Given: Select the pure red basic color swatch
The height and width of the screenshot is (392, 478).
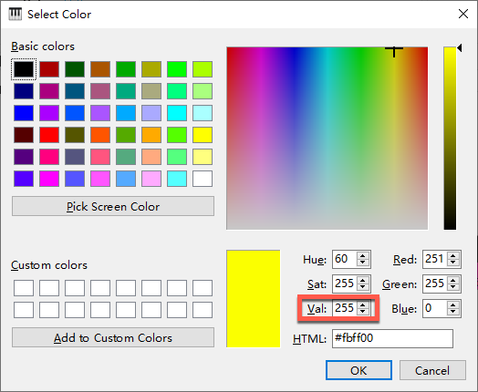Looking at the screenshot, I should click(49, 135).
